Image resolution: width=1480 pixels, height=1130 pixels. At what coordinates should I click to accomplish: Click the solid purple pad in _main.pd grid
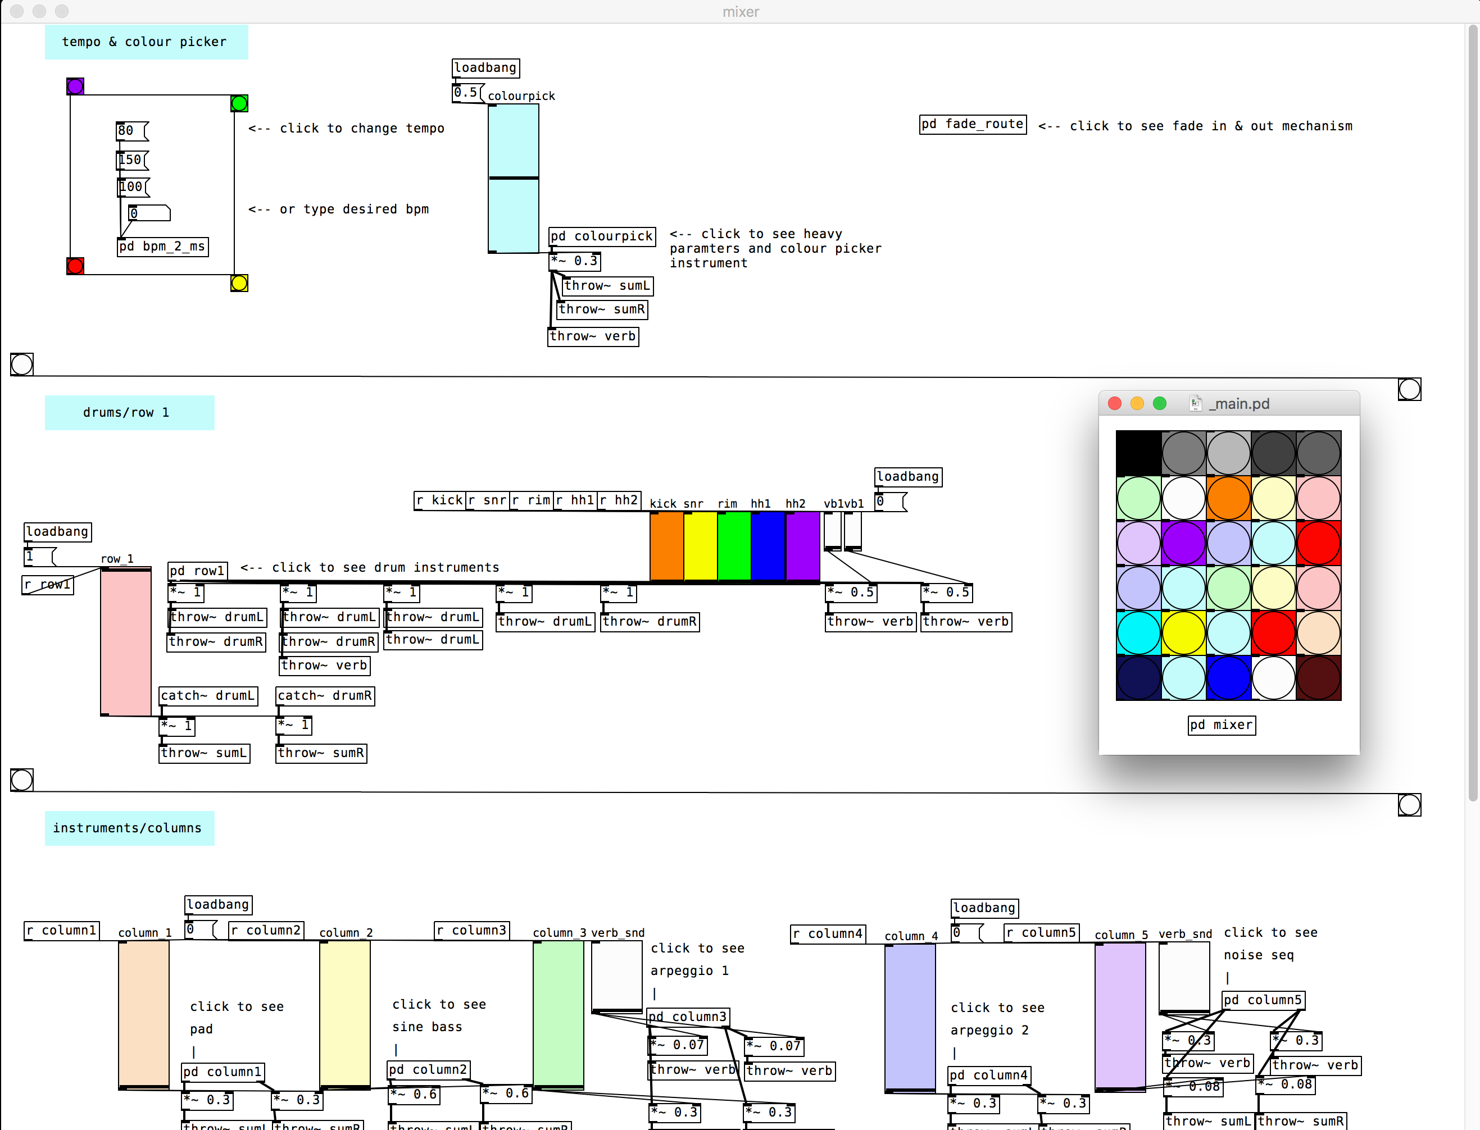(1183, 543)
